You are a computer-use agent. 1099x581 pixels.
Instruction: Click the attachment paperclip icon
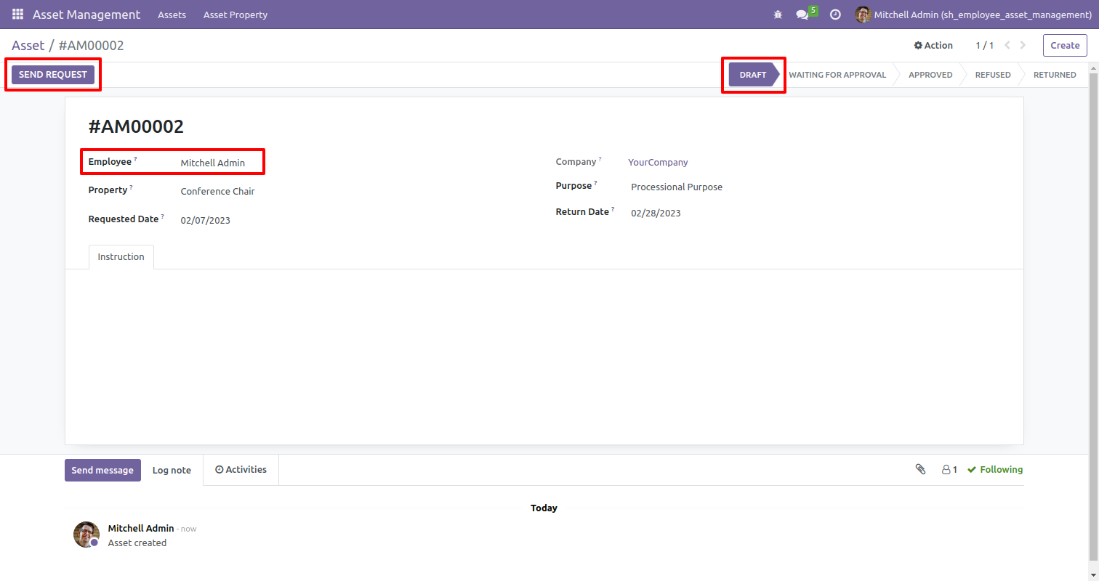click(920, 470)
